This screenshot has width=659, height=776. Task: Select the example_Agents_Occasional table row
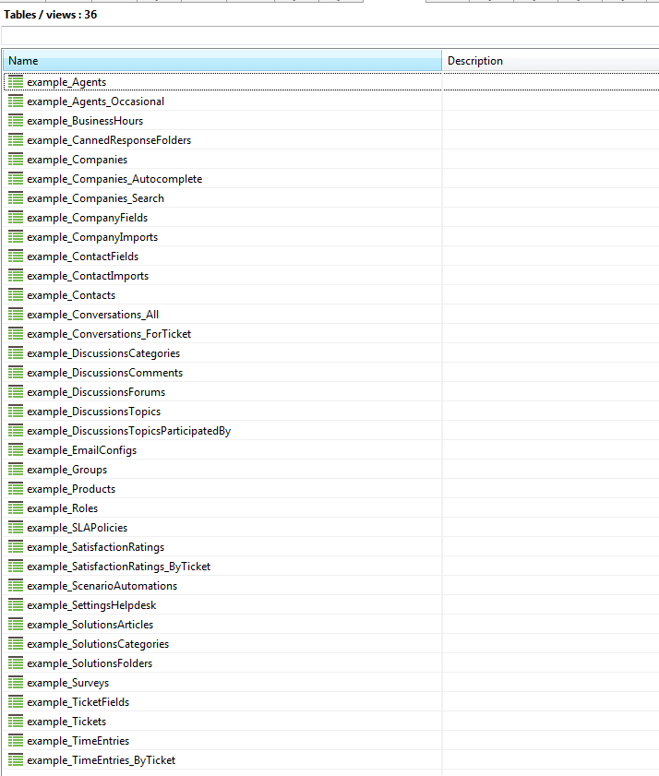[95, 101]
